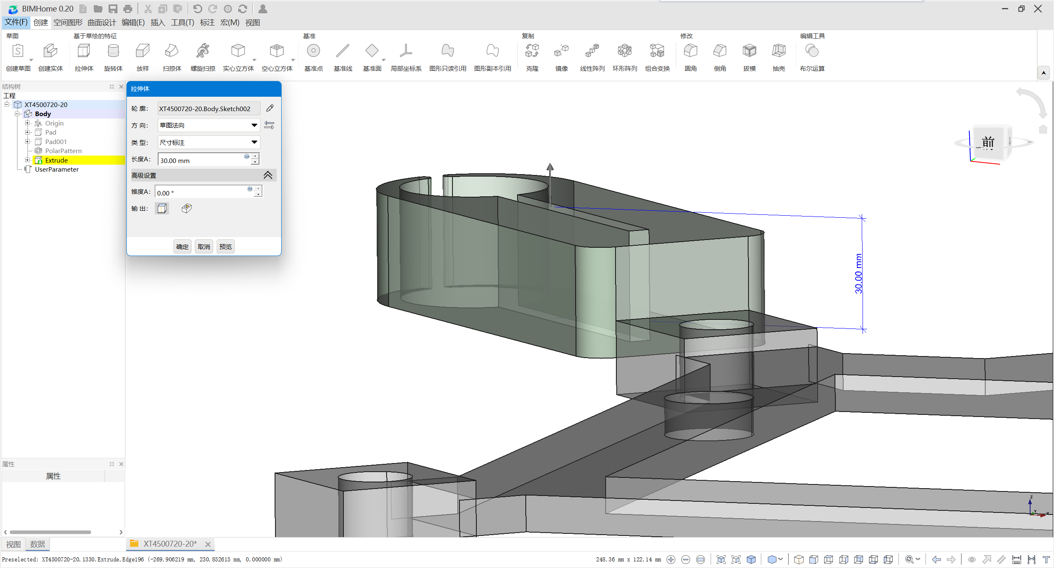Switch to the 数据 tab
1054x568 pixels.
(x=37, y=544)
